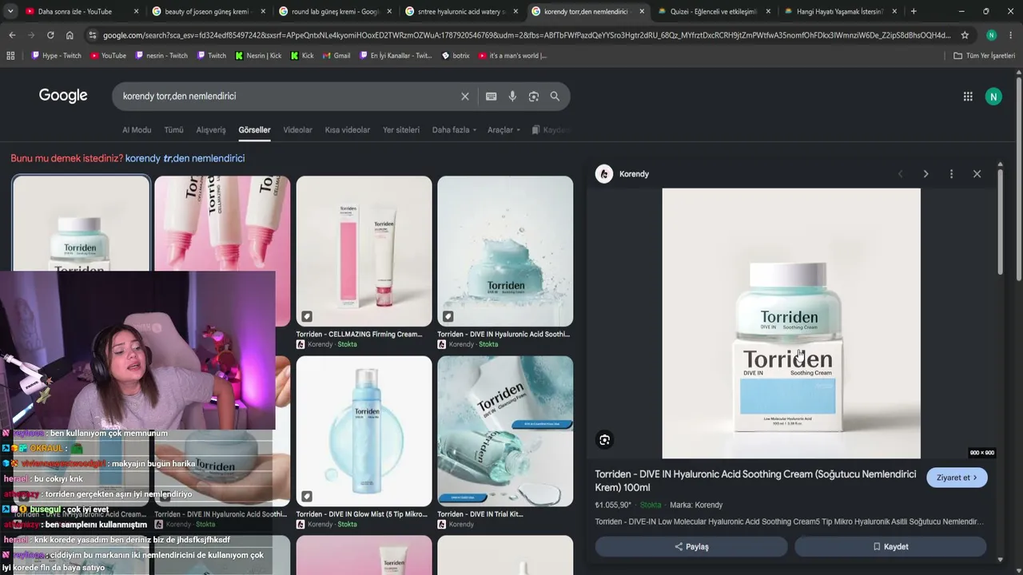Image resolution: width=1023 pixels, height=575 pixels.
Task: Clear the search query text
Action: tap(465, 96)
